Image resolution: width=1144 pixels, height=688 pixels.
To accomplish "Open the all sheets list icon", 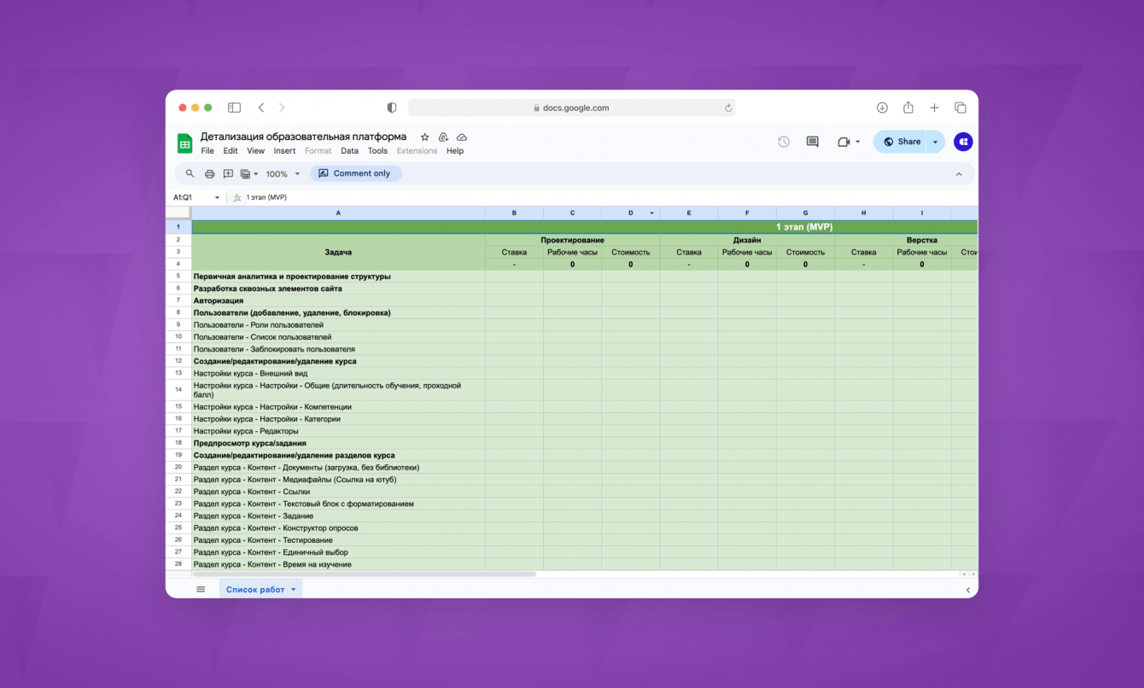I will click(201, 589).
